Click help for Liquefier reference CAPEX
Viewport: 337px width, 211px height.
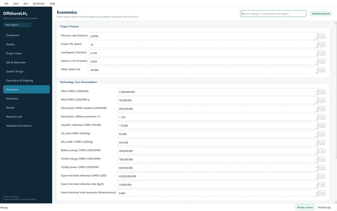[322, 125]
